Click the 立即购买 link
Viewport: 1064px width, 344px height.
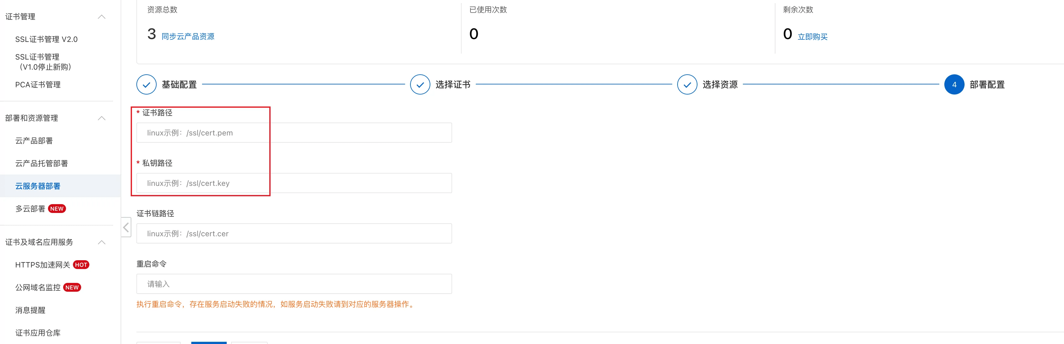[812, 37]
